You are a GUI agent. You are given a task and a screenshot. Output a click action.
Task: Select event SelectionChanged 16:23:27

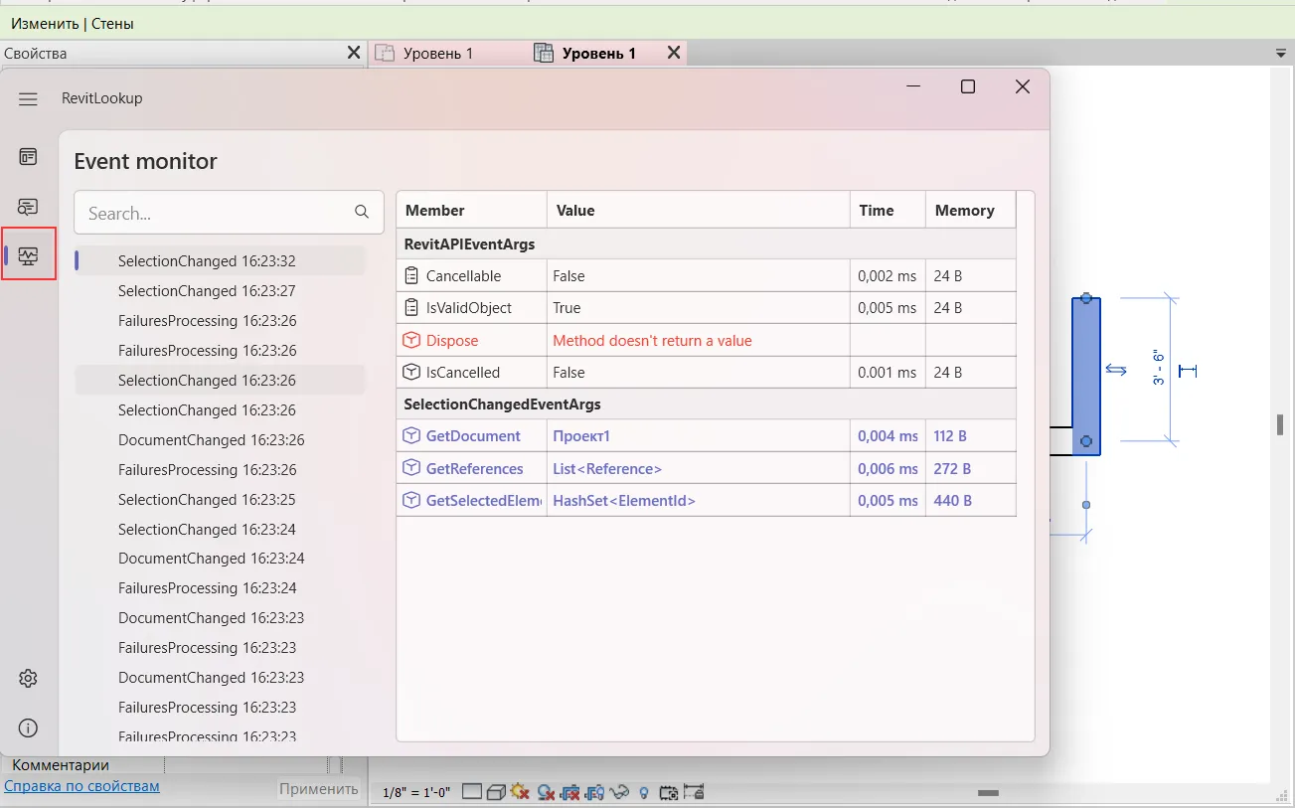tap(220, 291)
